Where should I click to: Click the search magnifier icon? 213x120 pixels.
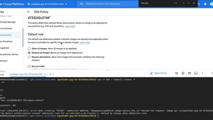pyautogui.click(x=81, y=4)
